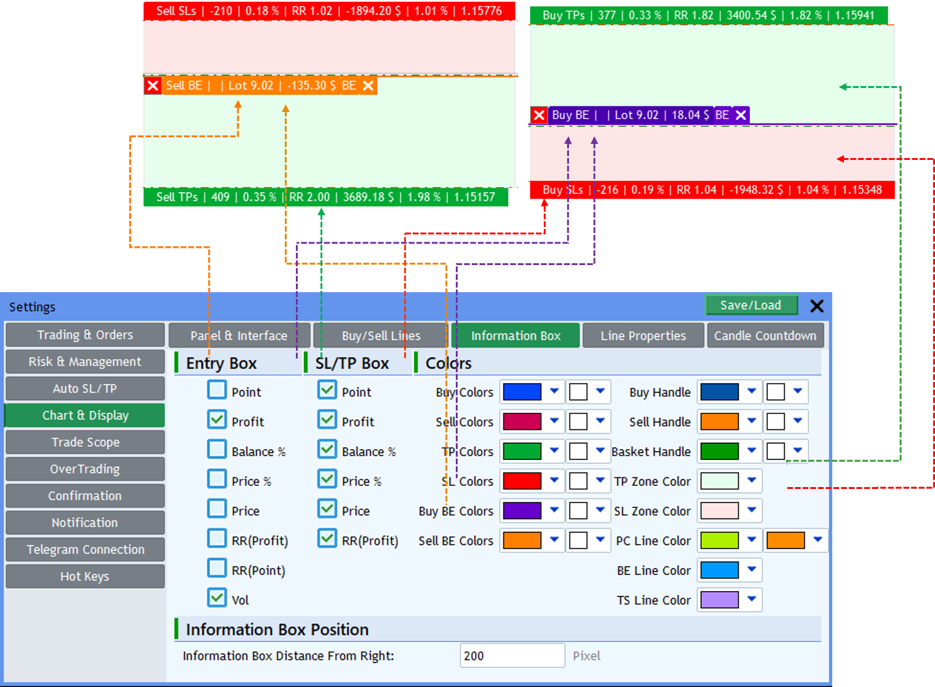Image resolution: width=935 pixels, height=687 pixels.
Task: Click Information Box Distance input field
Action: [512, 656]
